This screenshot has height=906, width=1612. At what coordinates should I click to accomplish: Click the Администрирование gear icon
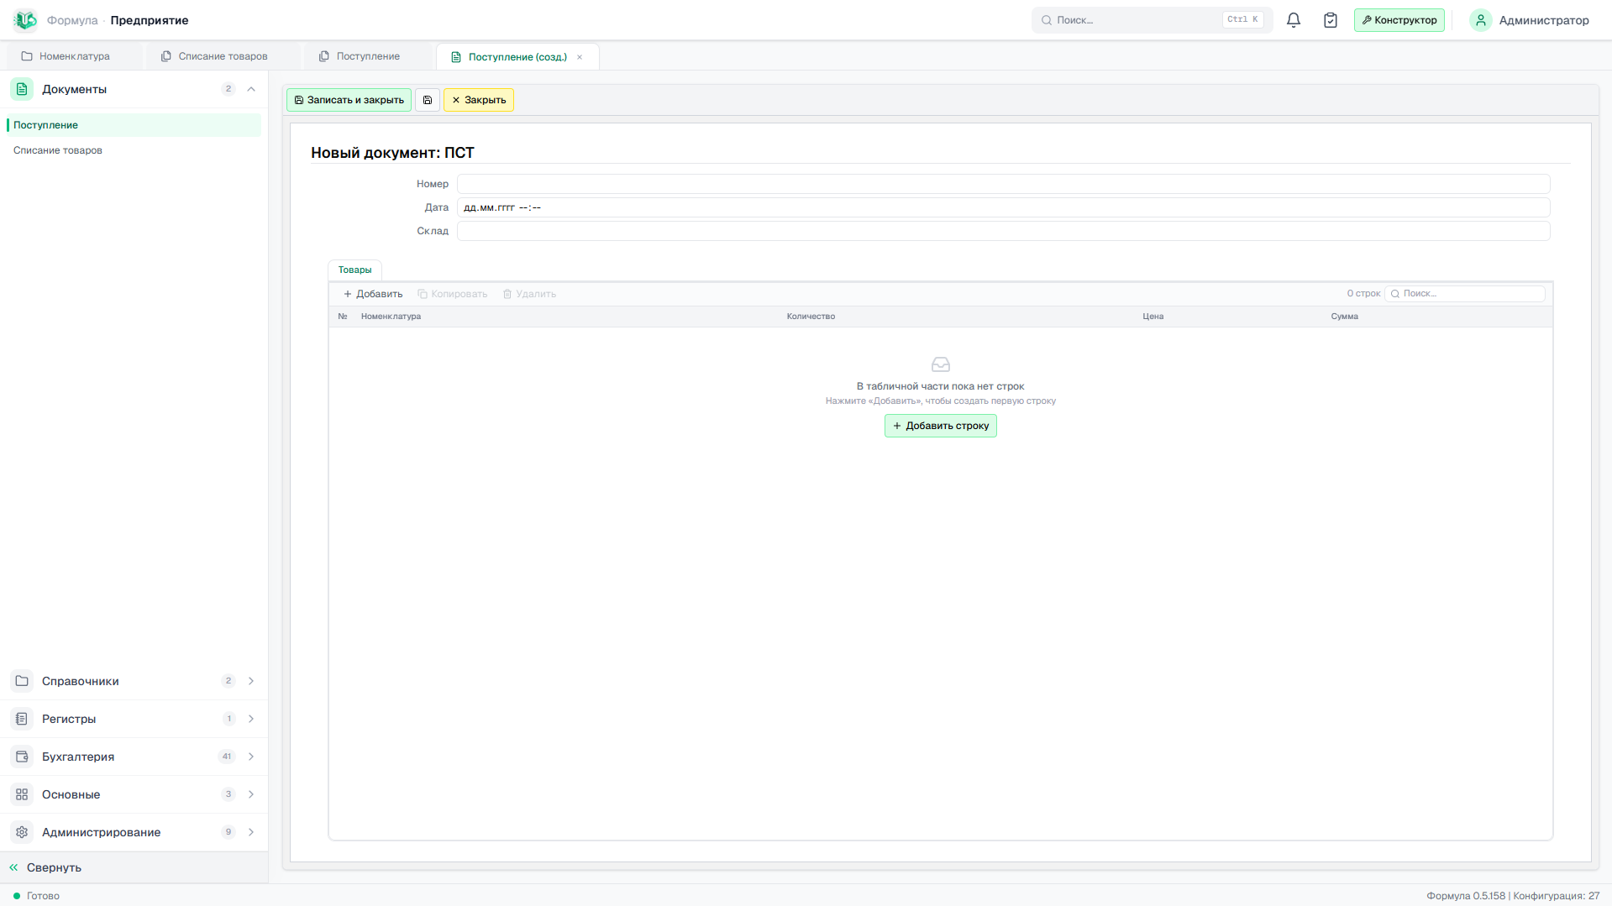coord(22,832)
